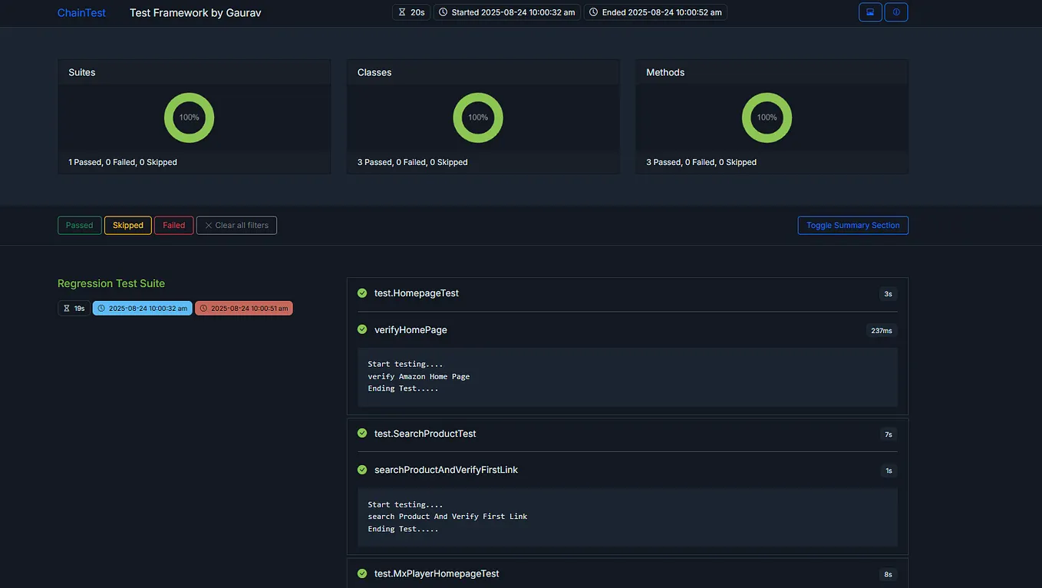Clear all filters

pos(236,225)
